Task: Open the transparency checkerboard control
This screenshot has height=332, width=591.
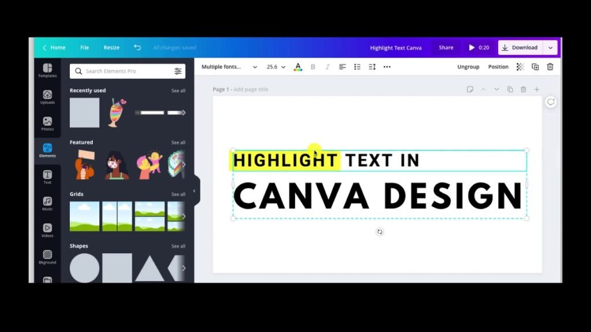Action: [x=520, y=67]
